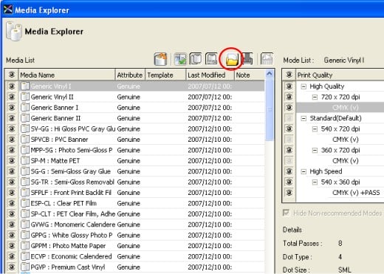Click Genuine attribute of SPVCB : PVC Banner
384x274 pixels.
[128, 140]
